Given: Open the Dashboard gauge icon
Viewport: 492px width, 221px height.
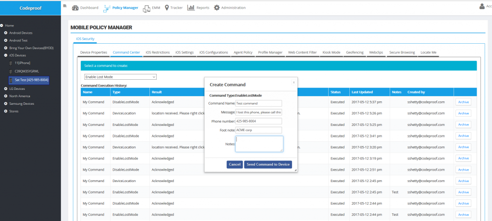Looking at the screenshot, I should [x=75, y=8].
